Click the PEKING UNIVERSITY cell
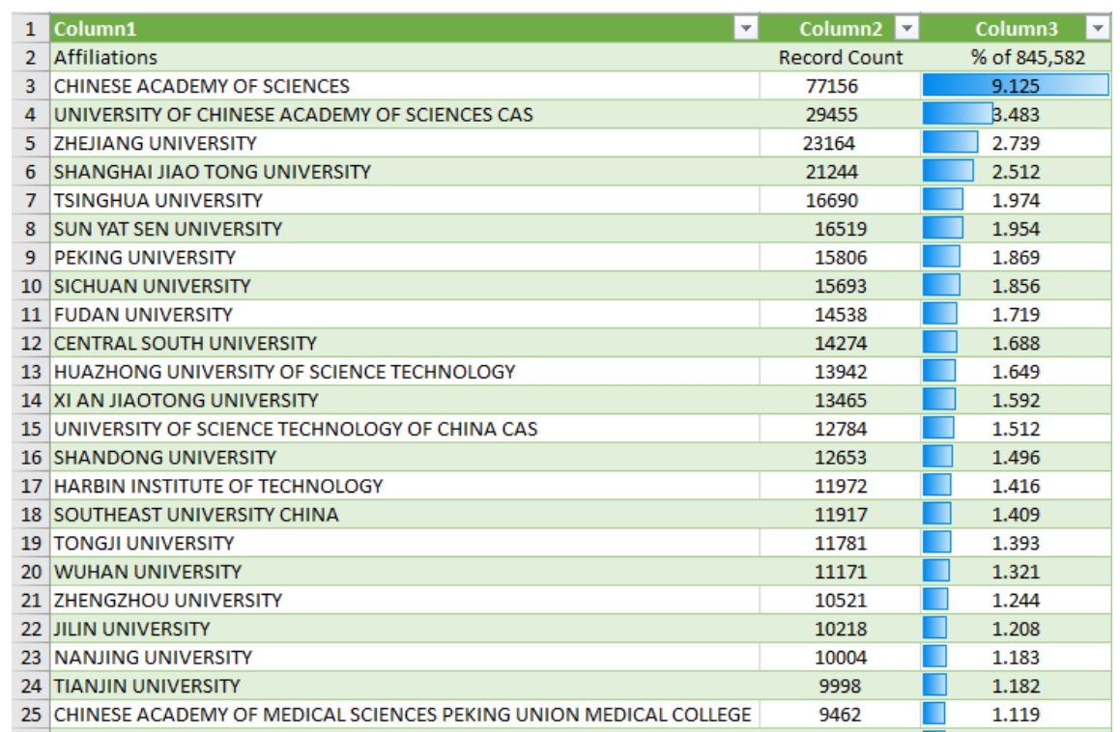1120x732 pixels. click(404, 257)
